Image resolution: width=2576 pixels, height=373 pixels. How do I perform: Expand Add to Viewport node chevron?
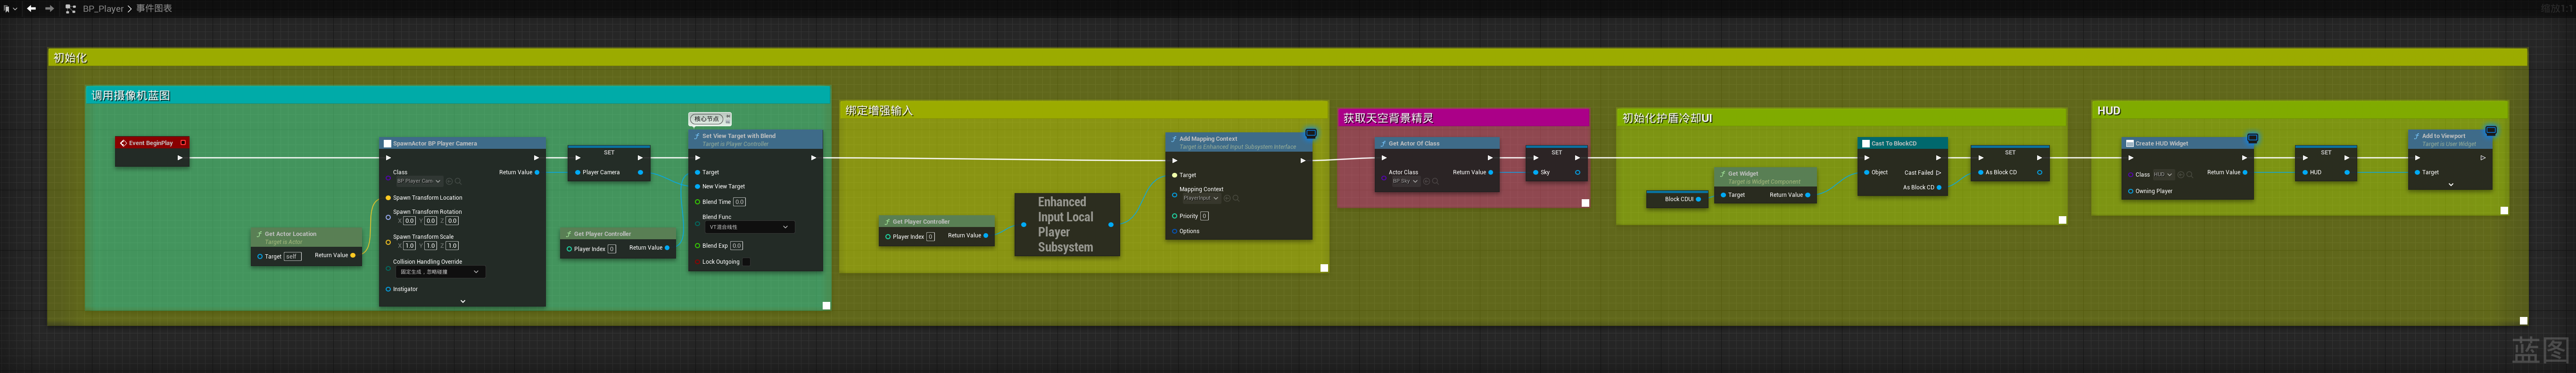coord(2451,184)
